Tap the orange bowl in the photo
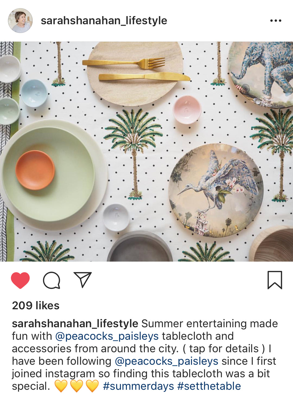The height and width of the screenshot is (396, 293). point(35,170)
